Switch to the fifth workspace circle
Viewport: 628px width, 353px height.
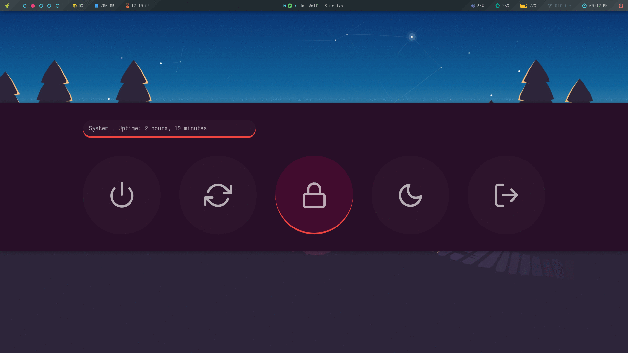57,6
